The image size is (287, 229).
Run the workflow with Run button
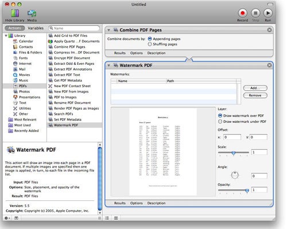(x=268, y=13)
